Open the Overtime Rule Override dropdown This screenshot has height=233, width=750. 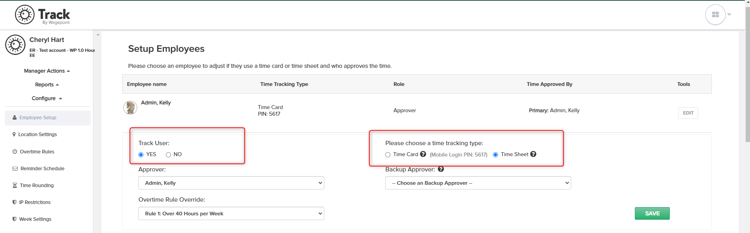click(231, 213)
